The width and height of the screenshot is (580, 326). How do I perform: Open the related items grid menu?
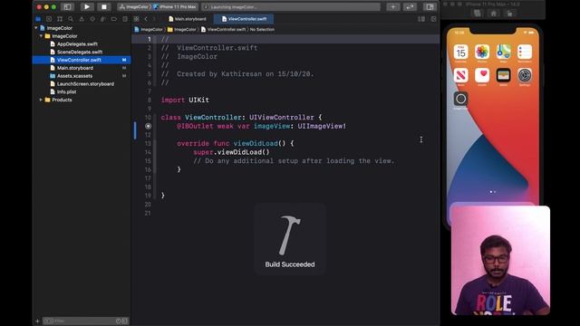137,19
